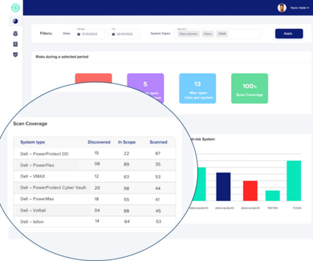Image resolution: width=313 pixels, height=261 pixels.
Task: Click the tall green FCSAN bar
Action: [294, 181]
